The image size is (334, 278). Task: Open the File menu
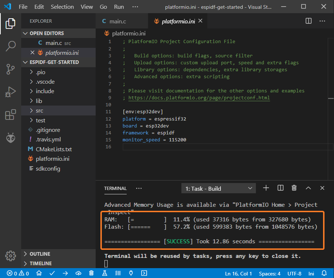coord(23,7)
